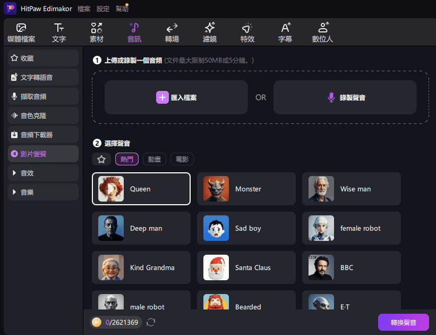Open the 字幕 (Subtitles) panel

[x=285, y=32]
